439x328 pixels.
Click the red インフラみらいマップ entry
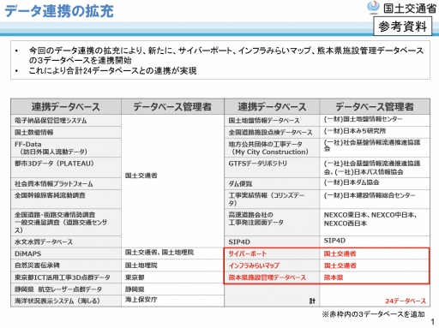[254, 265]
